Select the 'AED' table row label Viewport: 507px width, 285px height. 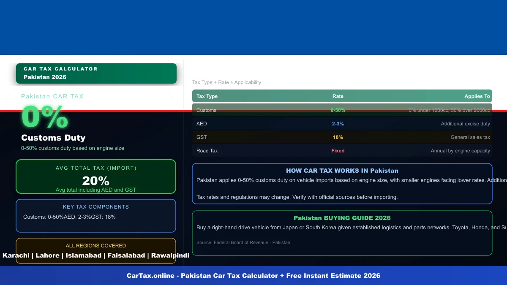click(202, 124)
